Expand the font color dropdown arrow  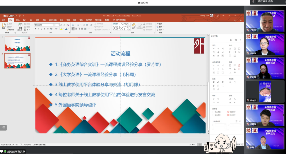69,29
